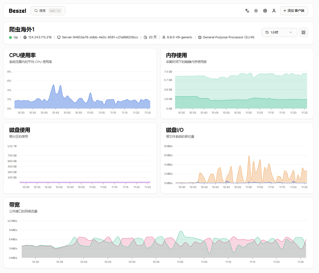Click the 1.01 TB label on disk chart
The image size is (319, 273).
pyautogui.click(x=12, y=146)
